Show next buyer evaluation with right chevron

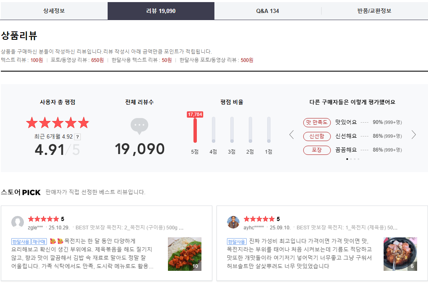click(x=414, y=135)
